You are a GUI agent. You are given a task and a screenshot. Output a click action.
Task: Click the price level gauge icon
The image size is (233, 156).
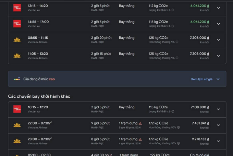pos(17,79)
